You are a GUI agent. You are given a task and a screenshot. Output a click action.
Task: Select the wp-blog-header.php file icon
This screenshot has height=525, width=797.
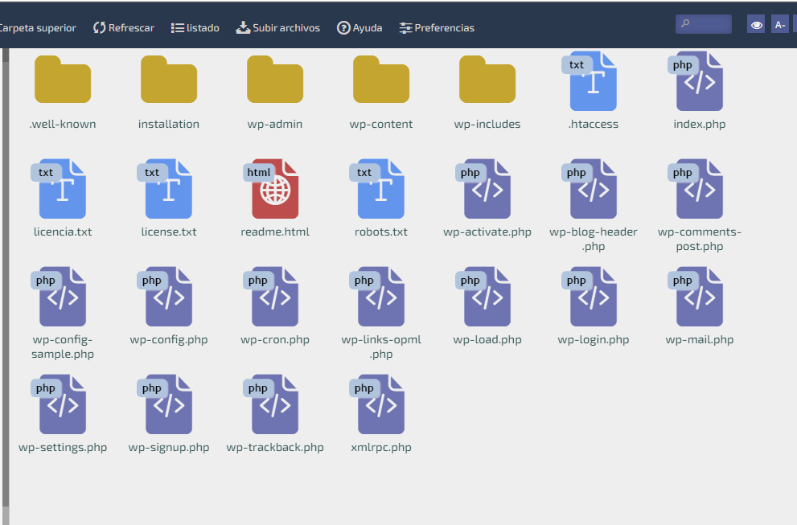590,189
